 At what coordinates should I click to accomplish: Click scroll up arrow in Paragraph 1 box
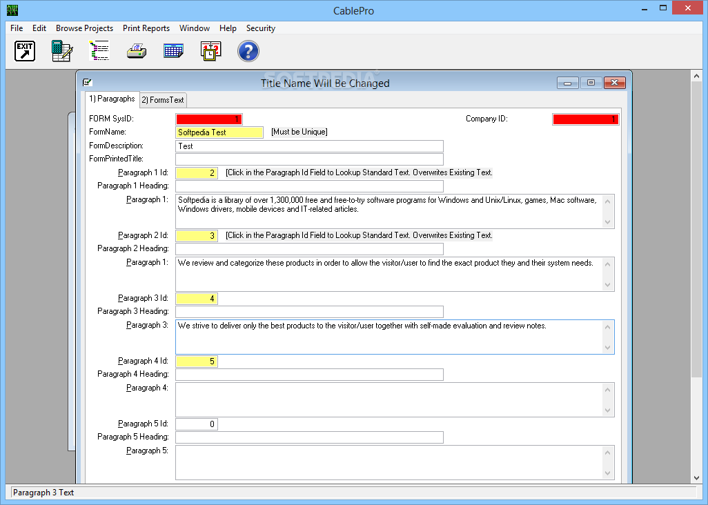608,201
